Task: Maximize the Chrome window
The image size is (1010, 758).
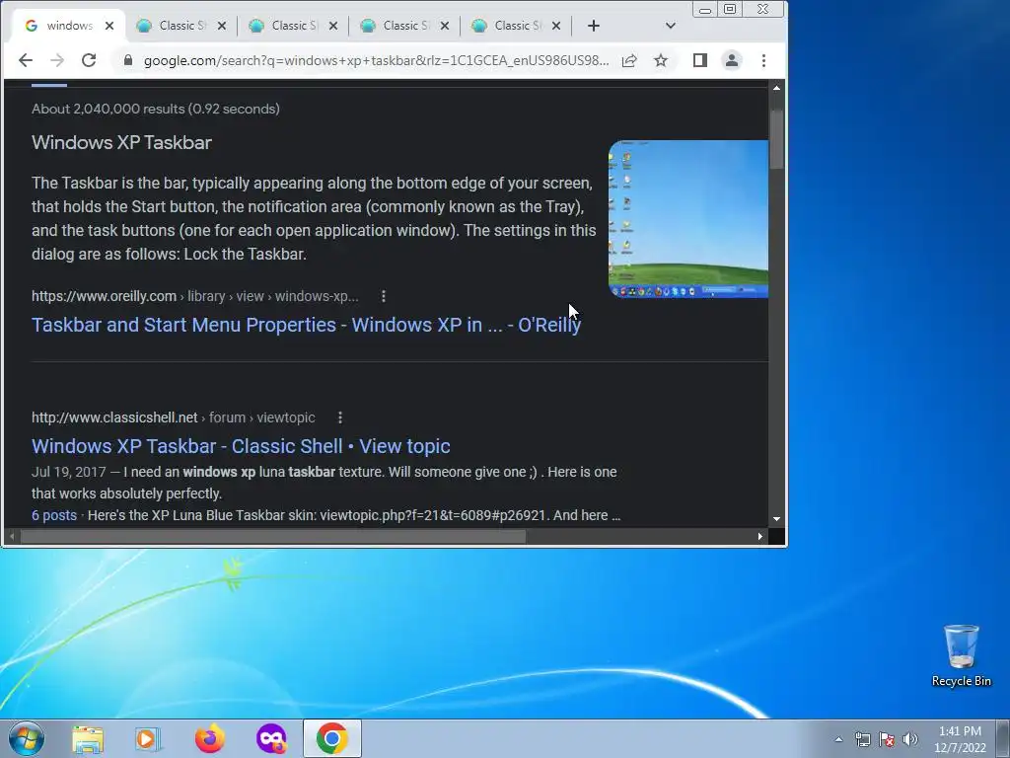Action: coord(730,10)
